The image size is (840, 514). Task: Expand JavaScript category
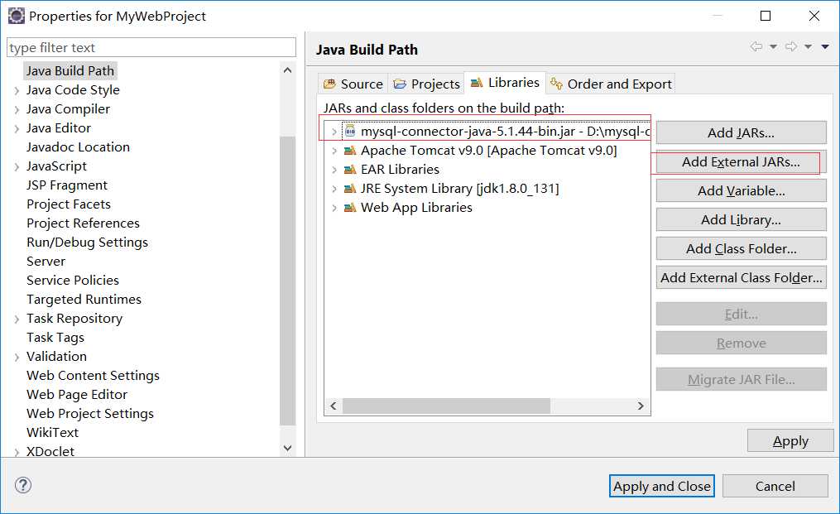point(17,166)
